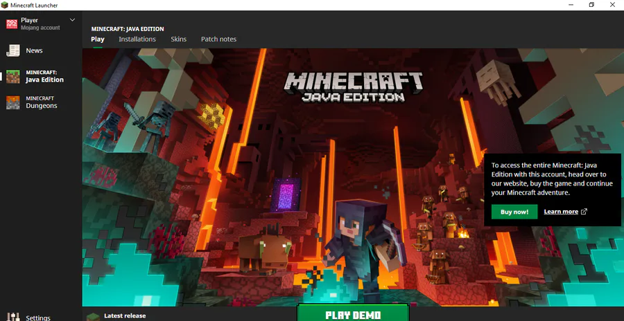Switch to the Installations tab
The height and width of the screenshot is (321, 624).
[x=137, y=39]
